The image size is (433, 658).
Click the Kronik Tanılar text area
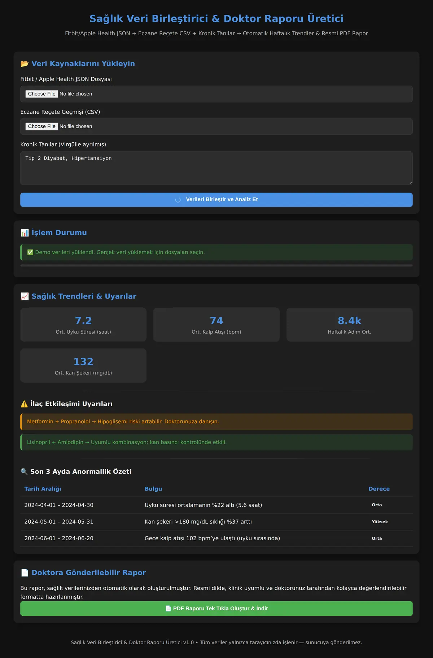point(216,168)
